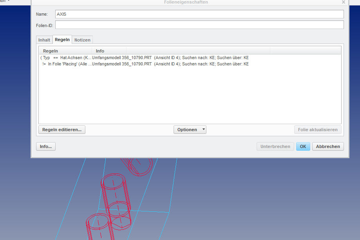Switch to the Inhalt tab
The width and height of the screenshot is (360, 240).
[x=44, y=40]
